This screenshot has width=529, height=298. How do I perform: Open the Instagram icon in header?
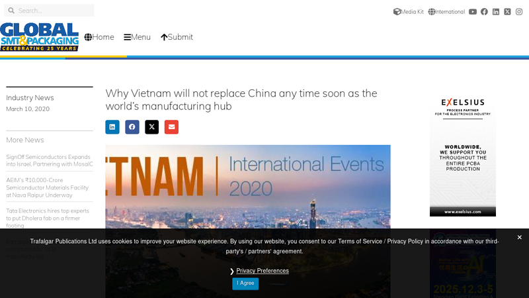(519, 12)
